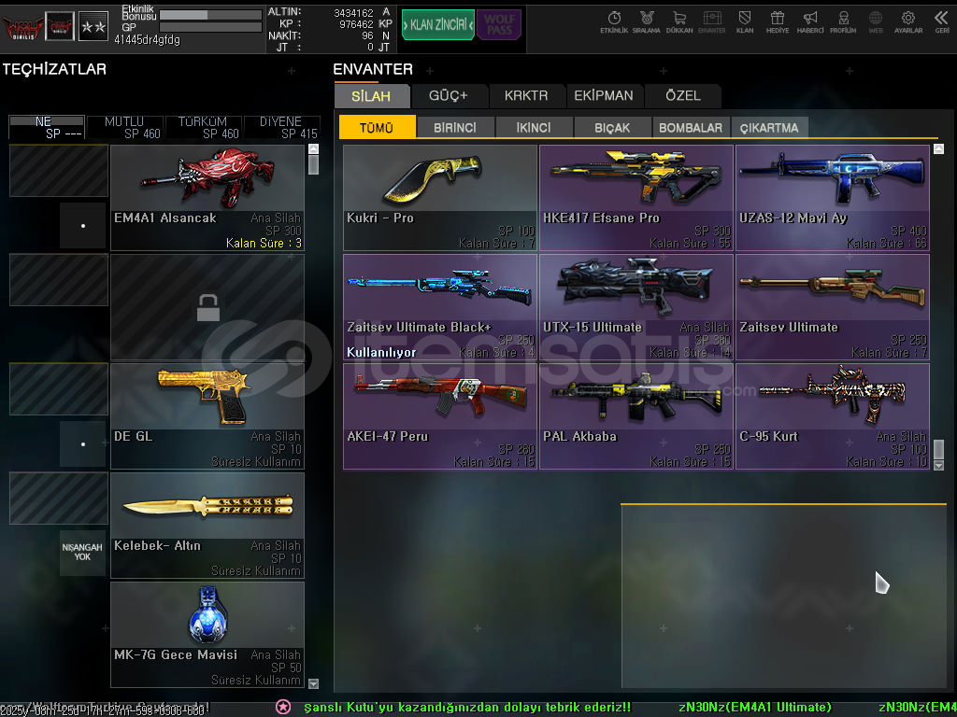Select the BOMBALAR weapon filter
This screenshot has width=957, height=717.
coord(691,127)
